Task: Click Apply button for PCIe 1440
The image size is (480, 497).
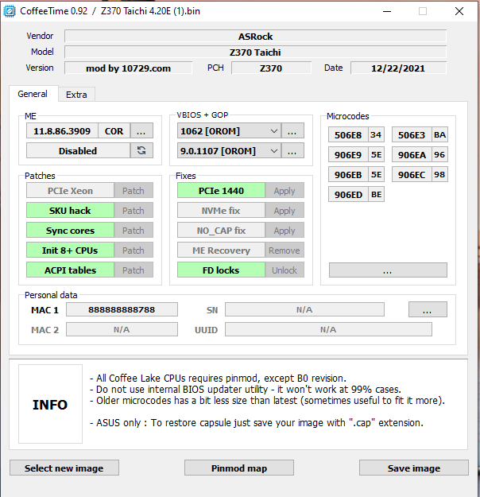Action: 285,191
